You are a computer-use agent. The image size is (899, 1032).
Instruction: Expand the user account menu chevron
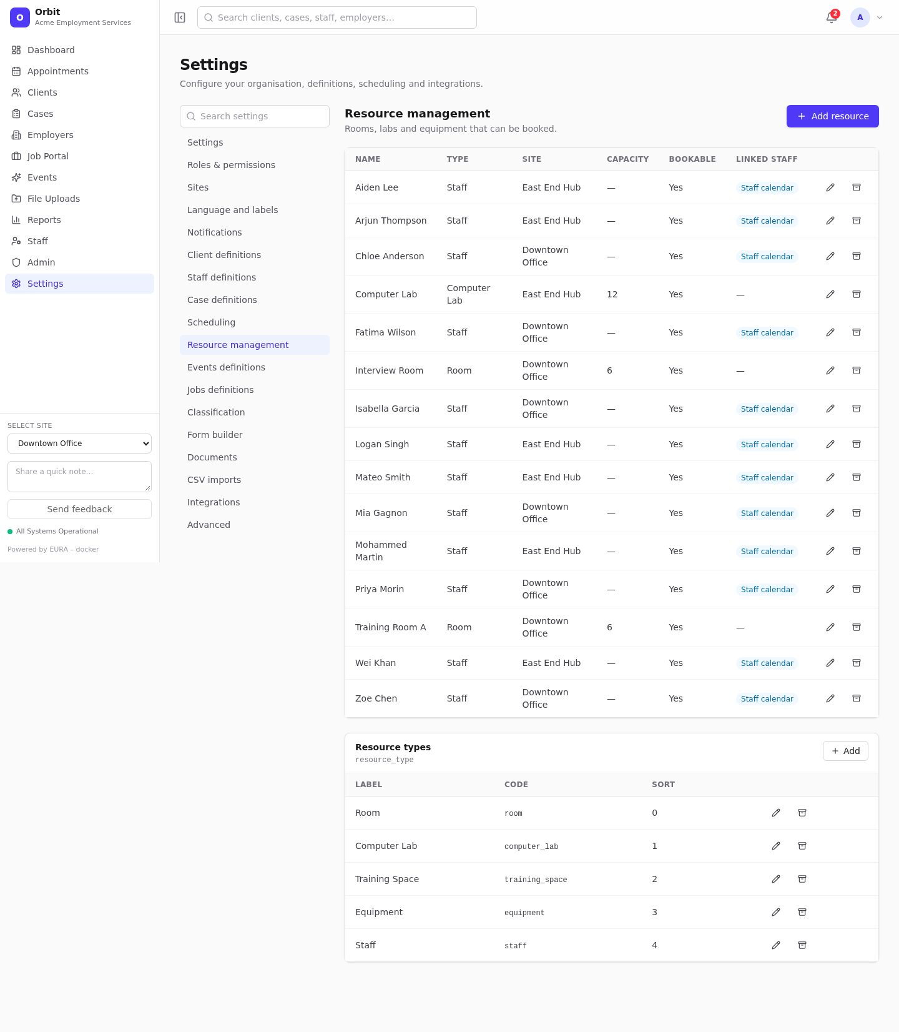click(880, 17)
